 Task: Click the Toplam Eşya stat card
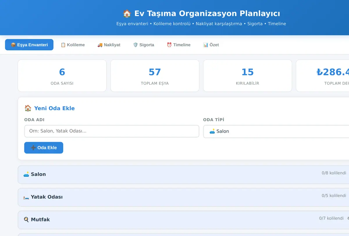pyautogui.click(x=155, y=76)
